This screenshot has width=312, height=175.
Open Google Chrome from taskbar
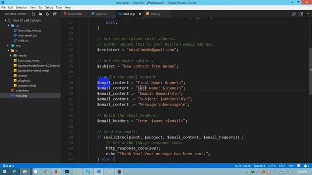click(x=46, y=172)
